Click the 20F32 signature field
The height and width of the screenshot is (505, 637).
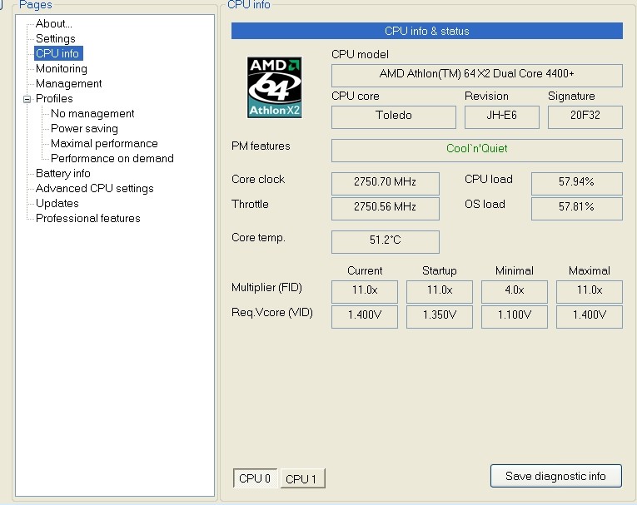click(585, 117)
